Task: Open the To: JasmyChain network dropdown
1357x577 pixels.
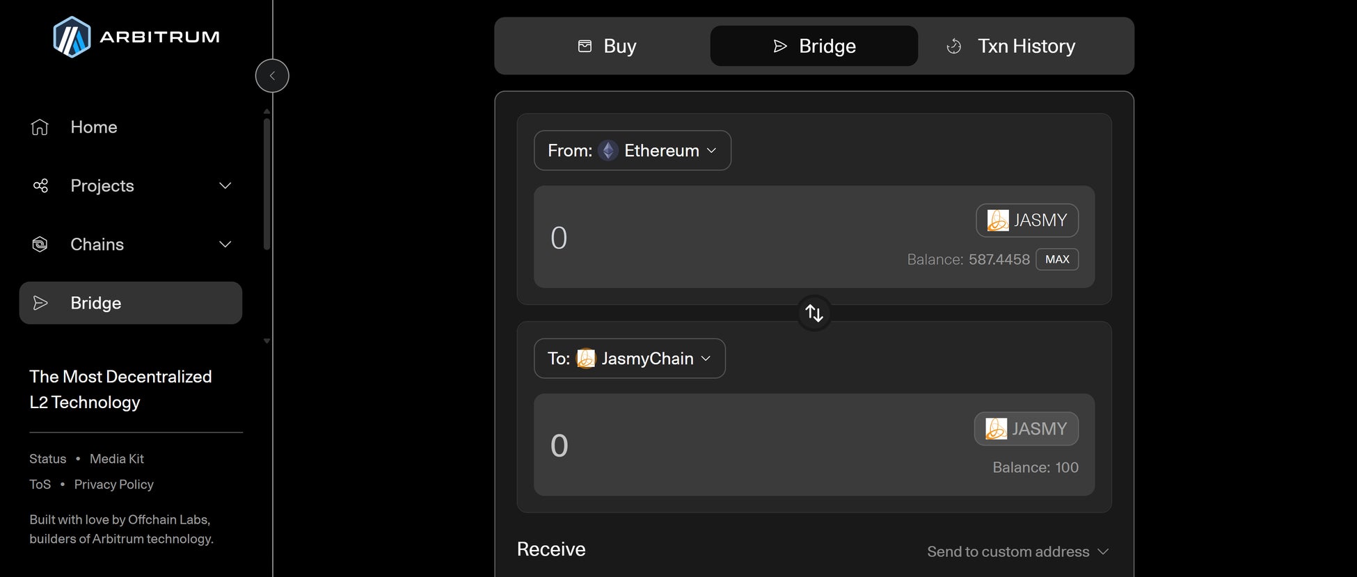Action: (629, 359)
